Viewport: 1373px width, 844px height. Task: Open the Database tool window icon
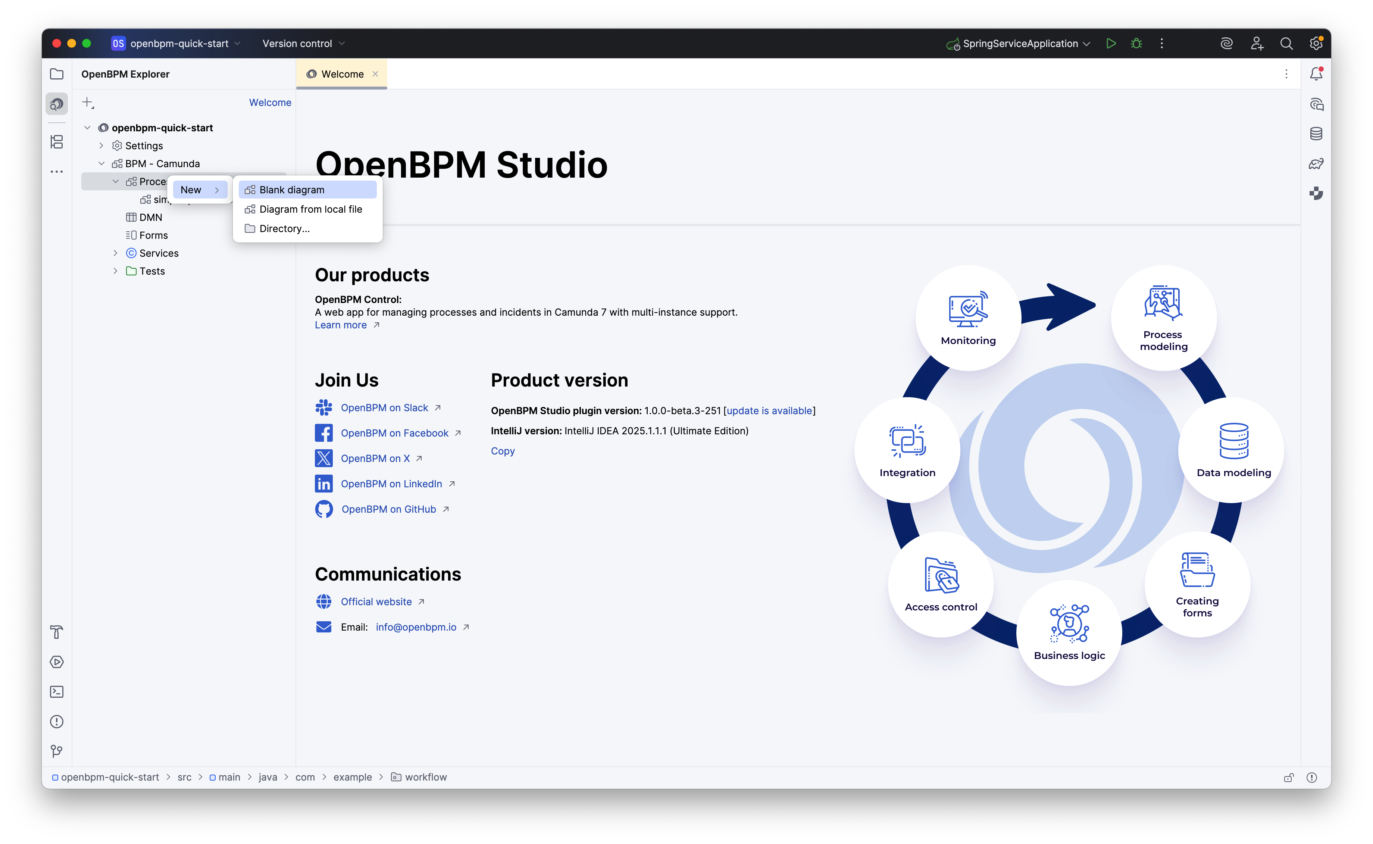coord(1316,134)
